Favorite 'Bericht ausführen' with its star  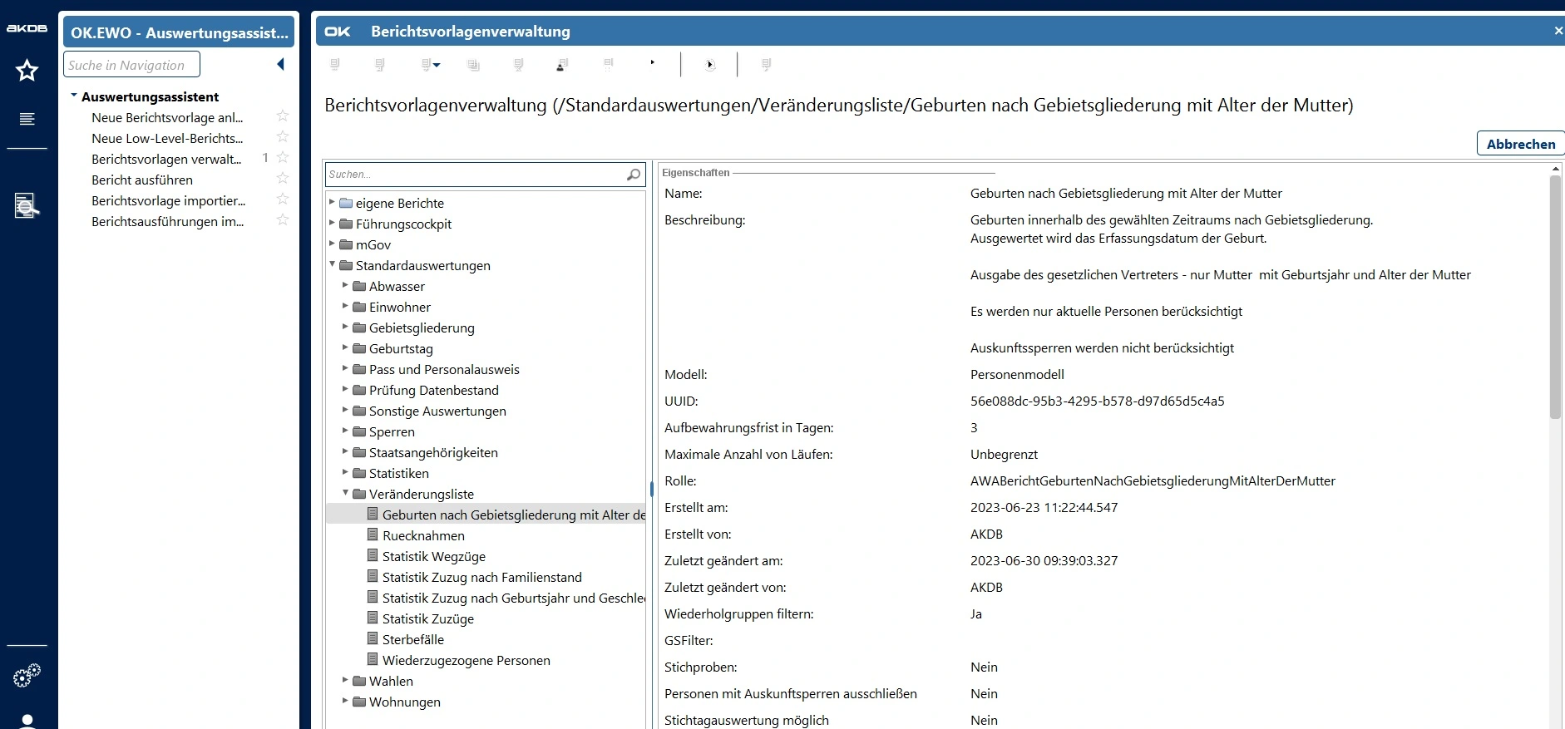[283, 179]
